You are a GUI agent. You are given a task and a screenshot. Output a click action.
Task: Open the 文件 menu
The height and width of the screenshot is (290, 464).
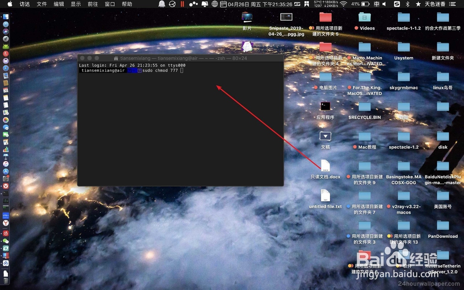click(42, 4)
